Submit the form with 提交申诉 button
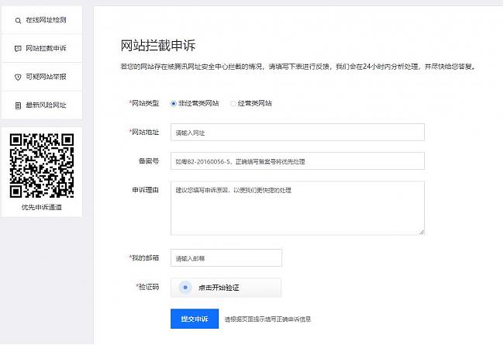The height and width of the screenshot is (345, 504). [195, 319]
